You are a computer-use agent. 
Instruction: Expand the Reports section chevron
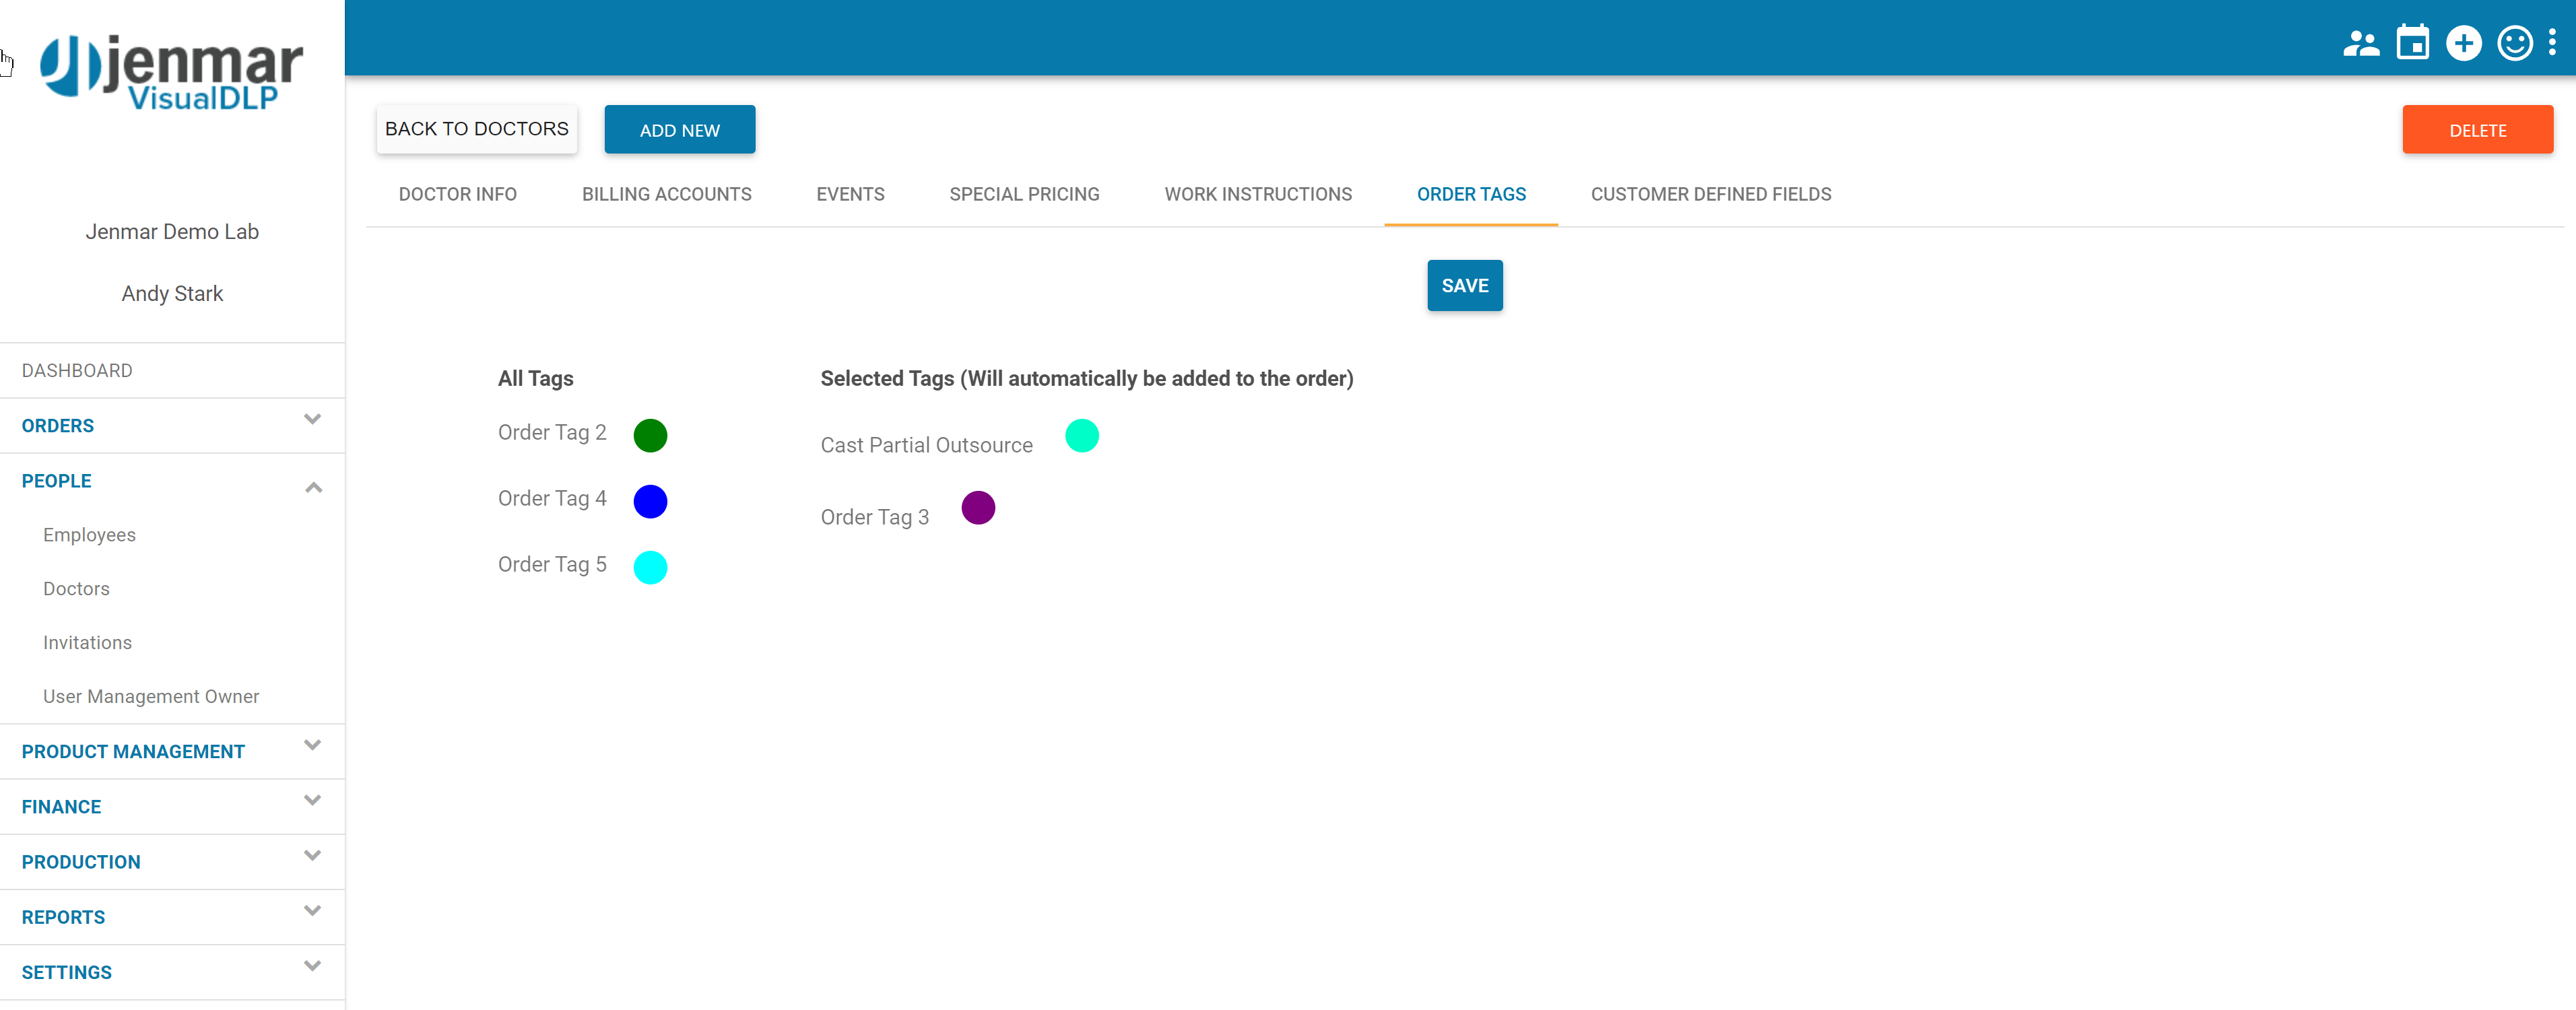[312, 911]
